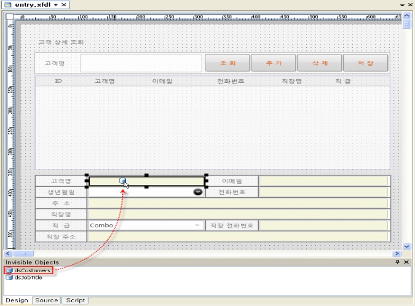Open the document list dropdown arrow
This screenshot has width=415, height=306.
[401, 4]
